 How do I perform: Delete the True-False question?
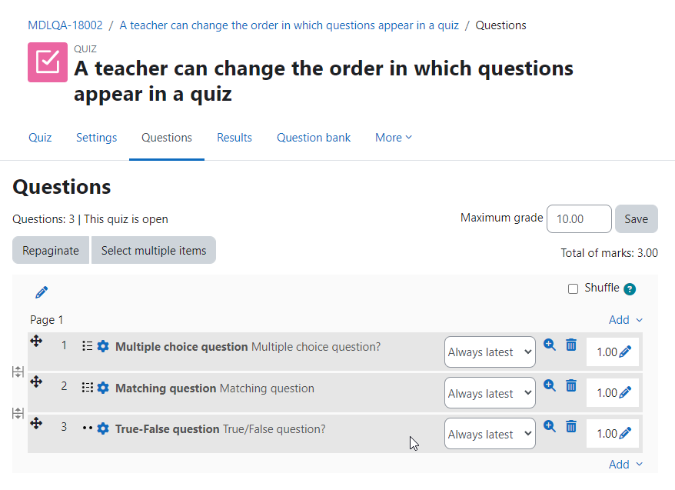click(571, 426)
